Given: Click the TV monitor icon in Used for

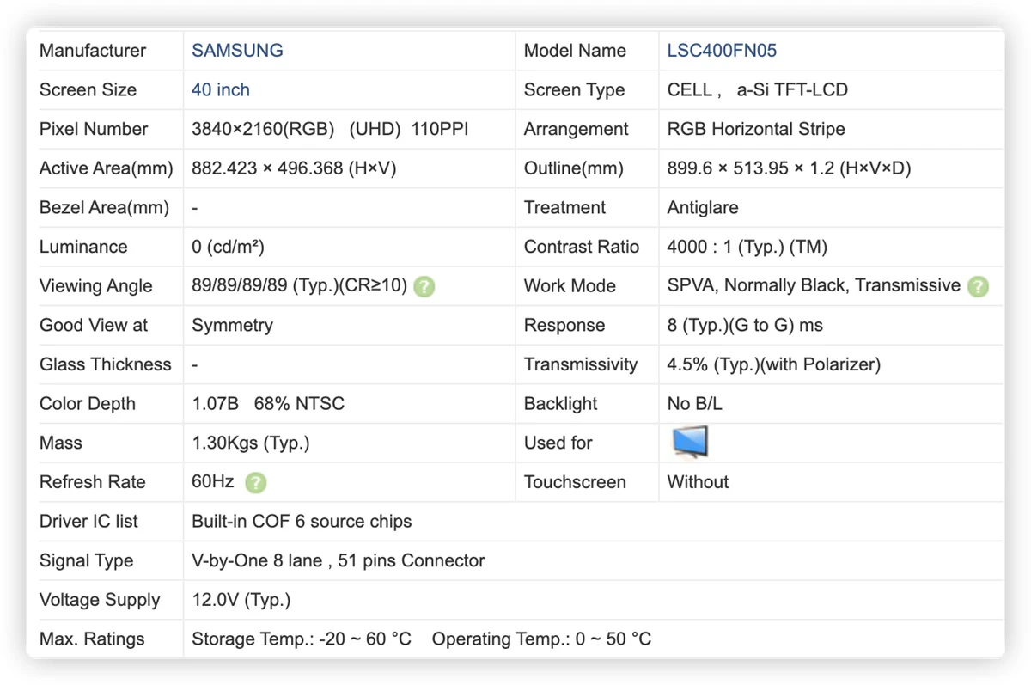Looking at the screenshot, I should point(690,443).
